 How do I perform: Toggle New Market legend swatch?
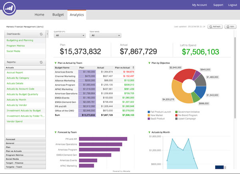(149, 115)
